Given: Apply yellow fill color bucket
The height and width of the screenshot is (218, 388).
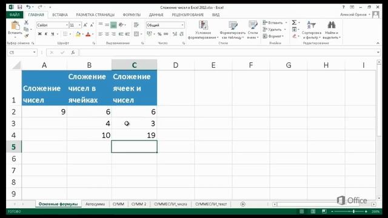Looking at the screenshot, I should coord(78,34).
